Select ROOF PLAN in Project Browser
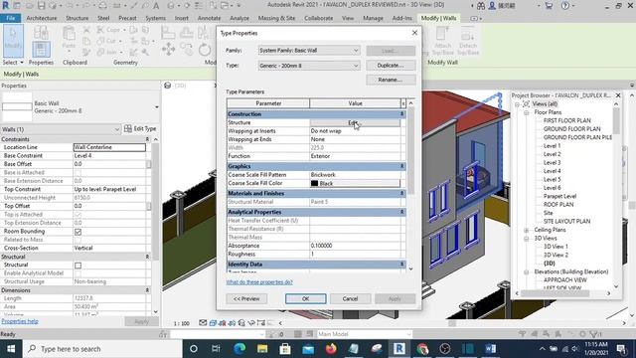Screen dimensions: 636x358 pyautogui.click(x=558, y=205)
